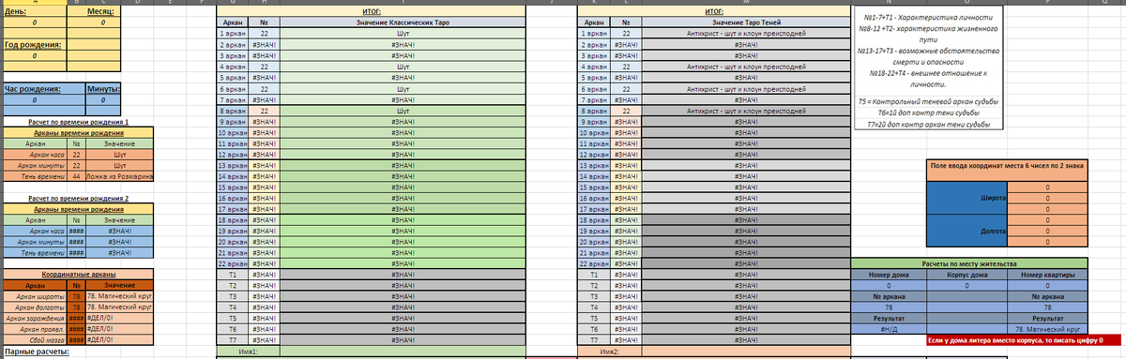Select the Расчеты по месту жительства header
The width and height of the screenshot is (1126, 359).
tap(968, 264)
